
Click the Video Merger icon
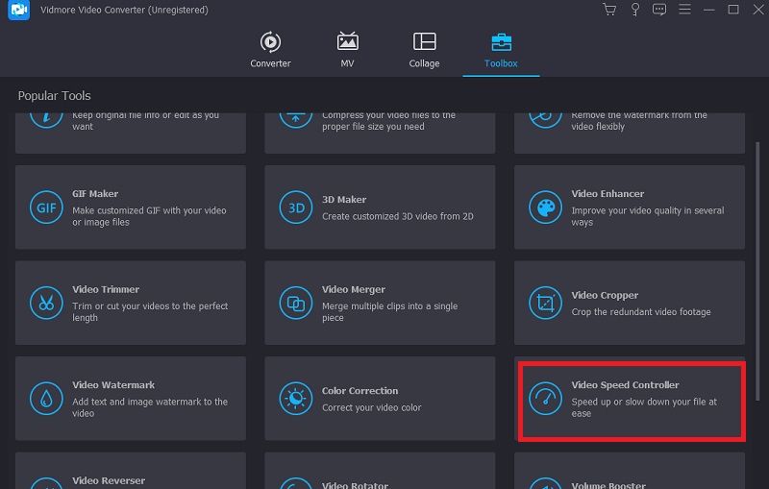click(296, 303)
